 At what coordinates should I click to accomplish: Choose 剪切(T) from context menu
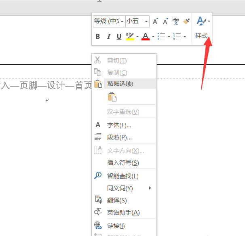tap(124, 61)
